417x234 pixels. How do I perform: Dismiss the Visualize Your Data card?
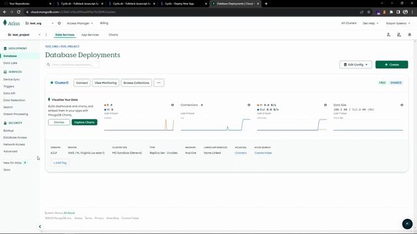point(59,122)
